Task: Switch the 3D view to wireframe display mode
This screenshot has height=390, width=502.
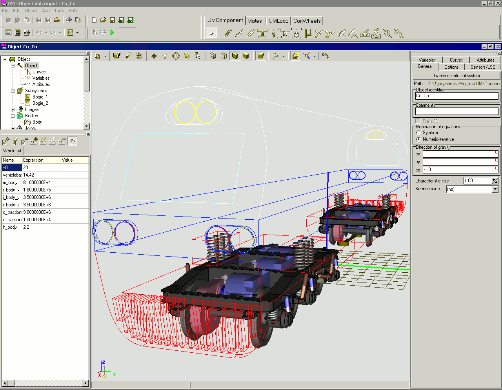Action: tap(212, 56)
